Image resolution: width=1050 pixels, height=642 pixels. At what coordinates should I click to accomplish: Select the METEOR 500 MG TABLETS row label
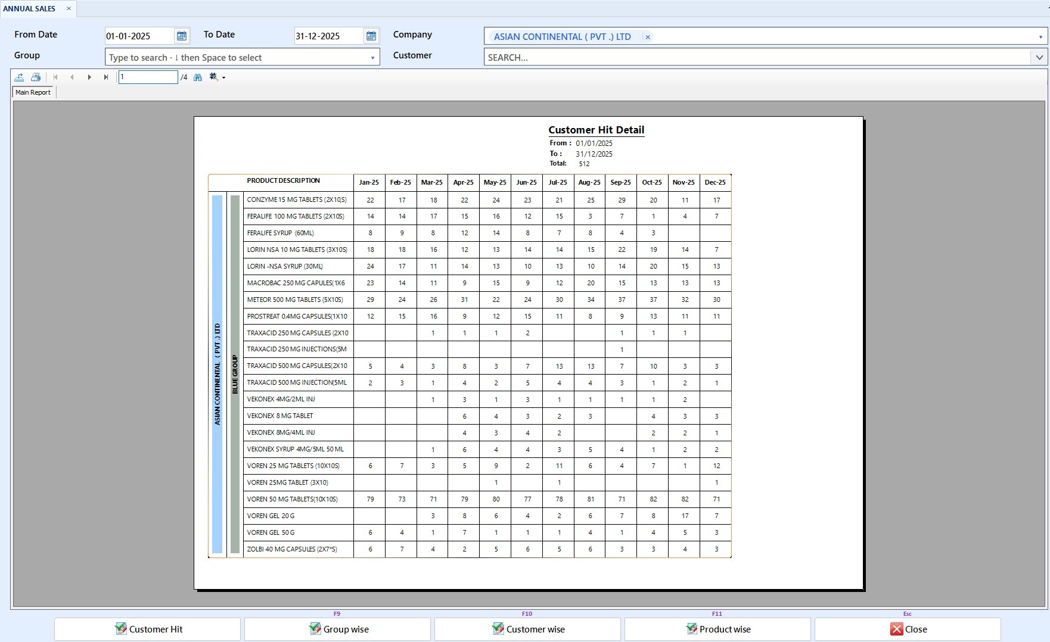295,300
